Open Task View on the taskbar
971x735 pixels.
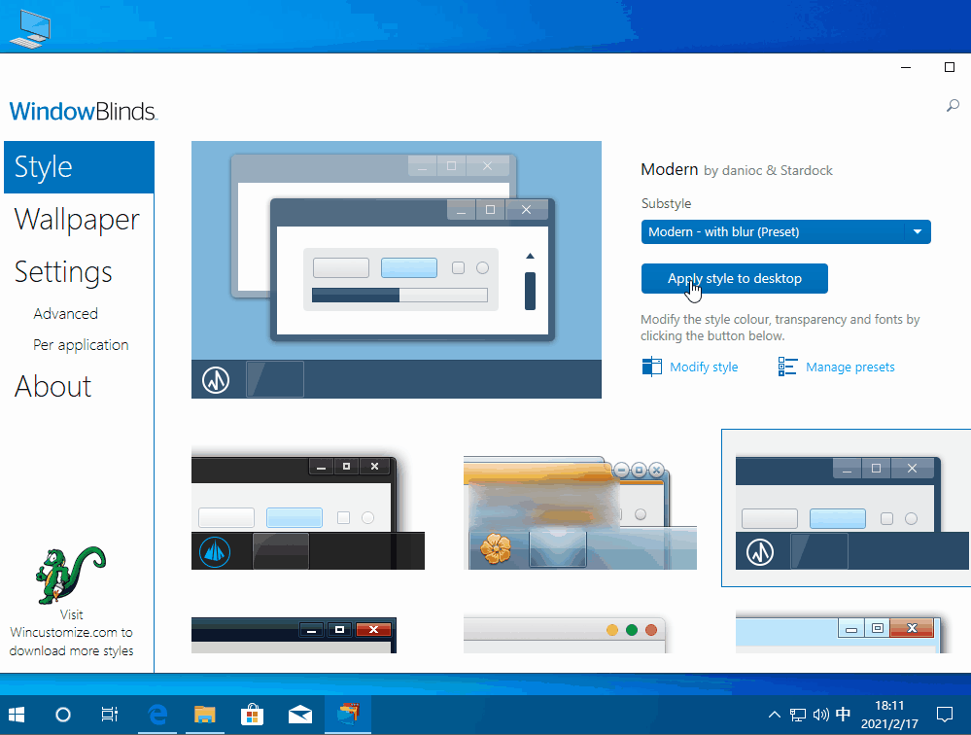110,716
